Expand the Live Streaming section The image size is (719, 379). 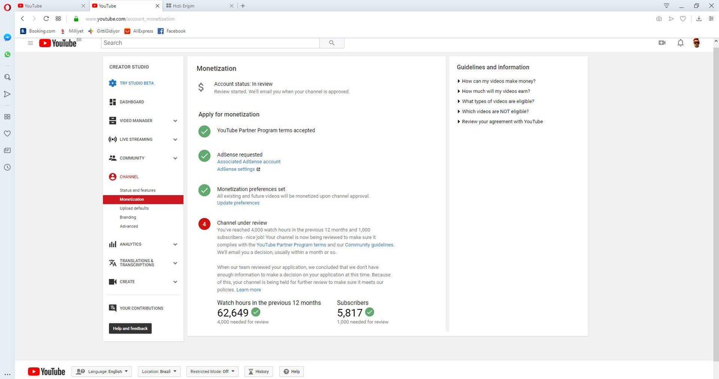coord(175,140)
